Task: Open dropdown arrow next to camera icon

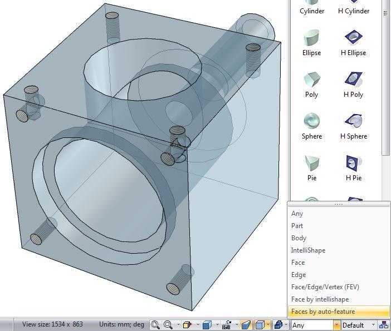Action: point(236,325)
